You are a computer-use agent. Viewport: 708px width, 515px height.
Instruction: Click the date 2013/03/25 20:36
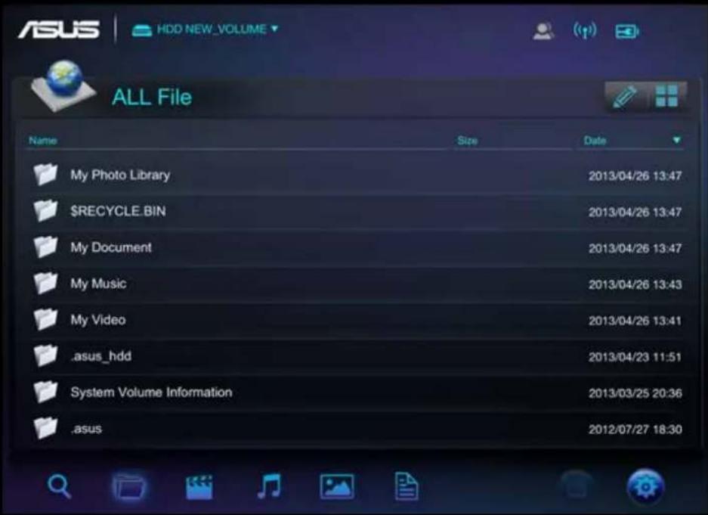pyautogui.click(x=635, y=393)
